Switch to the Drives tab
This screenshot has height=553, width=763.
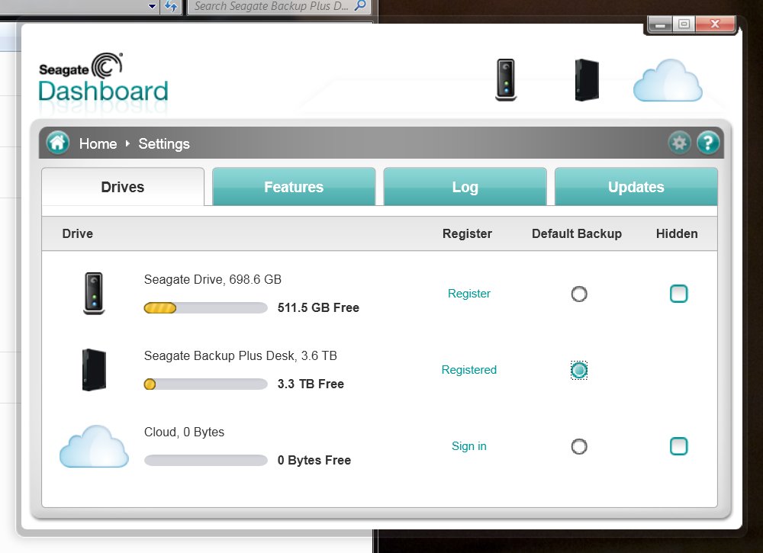click(x=123, y=187)
